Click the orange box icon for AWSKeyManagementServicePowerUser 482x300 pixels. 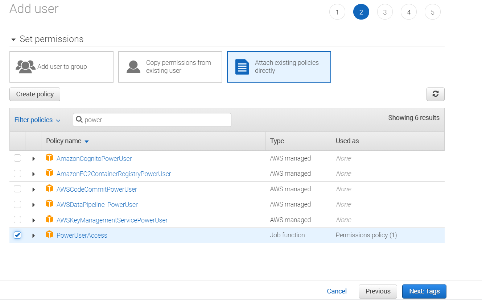49,220
